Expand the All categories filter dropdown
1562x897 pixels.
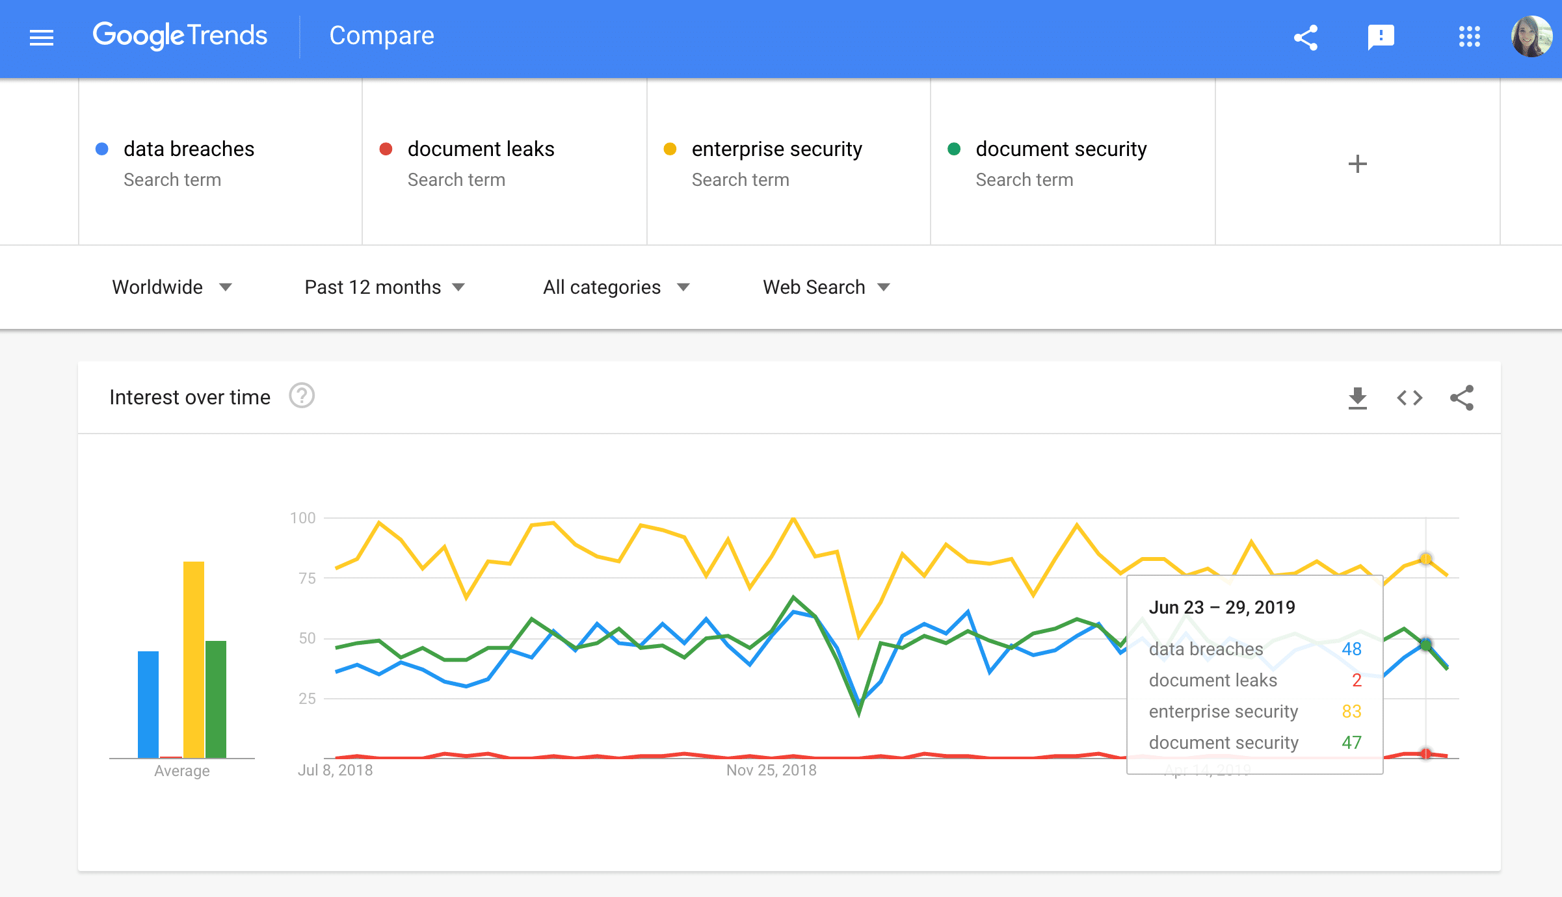[614, 286]
